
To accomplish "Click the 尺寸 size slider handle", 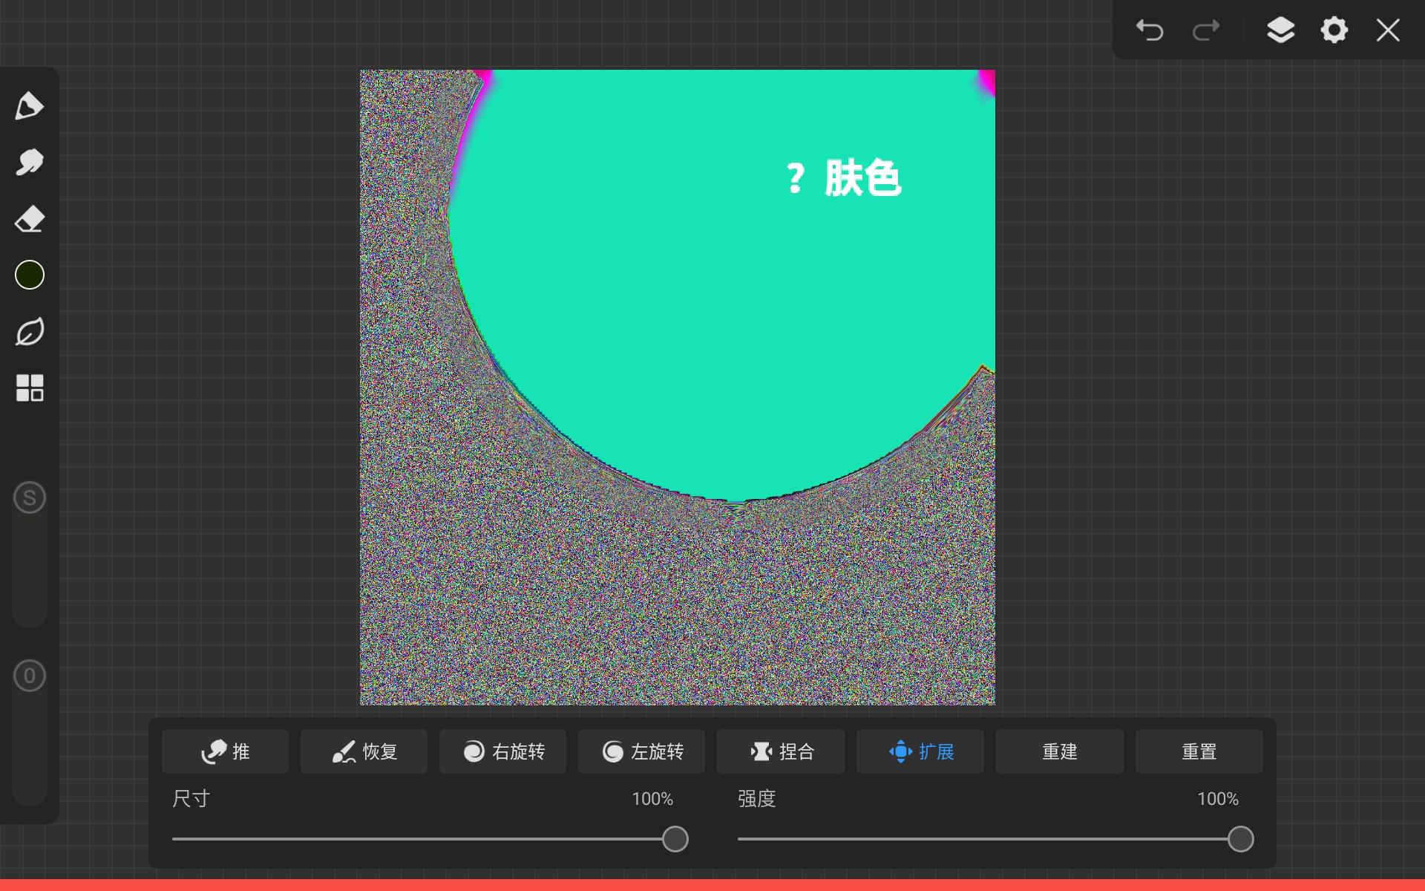I will (675, 839).
